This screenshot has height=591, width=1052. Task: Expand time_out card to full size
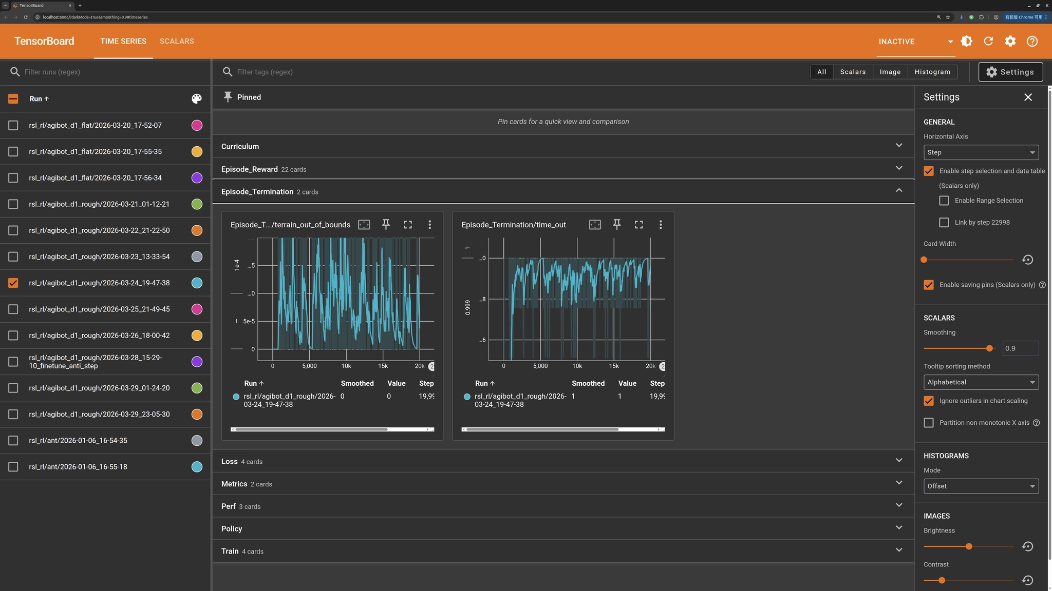pos(638,225)
